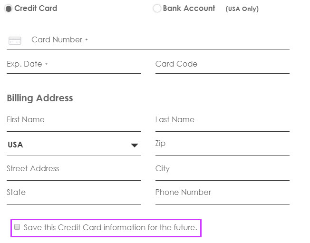Click the Phone Number field
The height and width of the screenshot is (243, 310).
click(223, 194)
